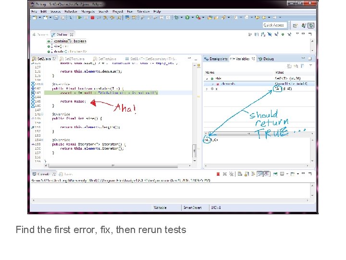Click 'return false;' code line in editor

pyautogui.click(x=73, y=101)
